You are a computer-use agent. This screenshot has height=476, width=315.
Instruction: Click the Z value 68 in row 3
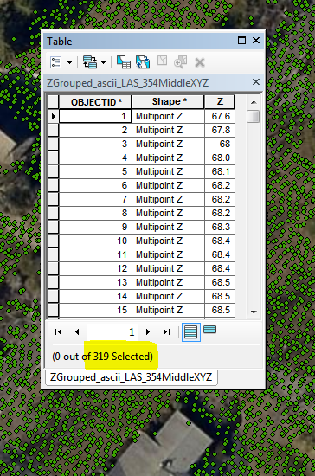tap(220, 144)
